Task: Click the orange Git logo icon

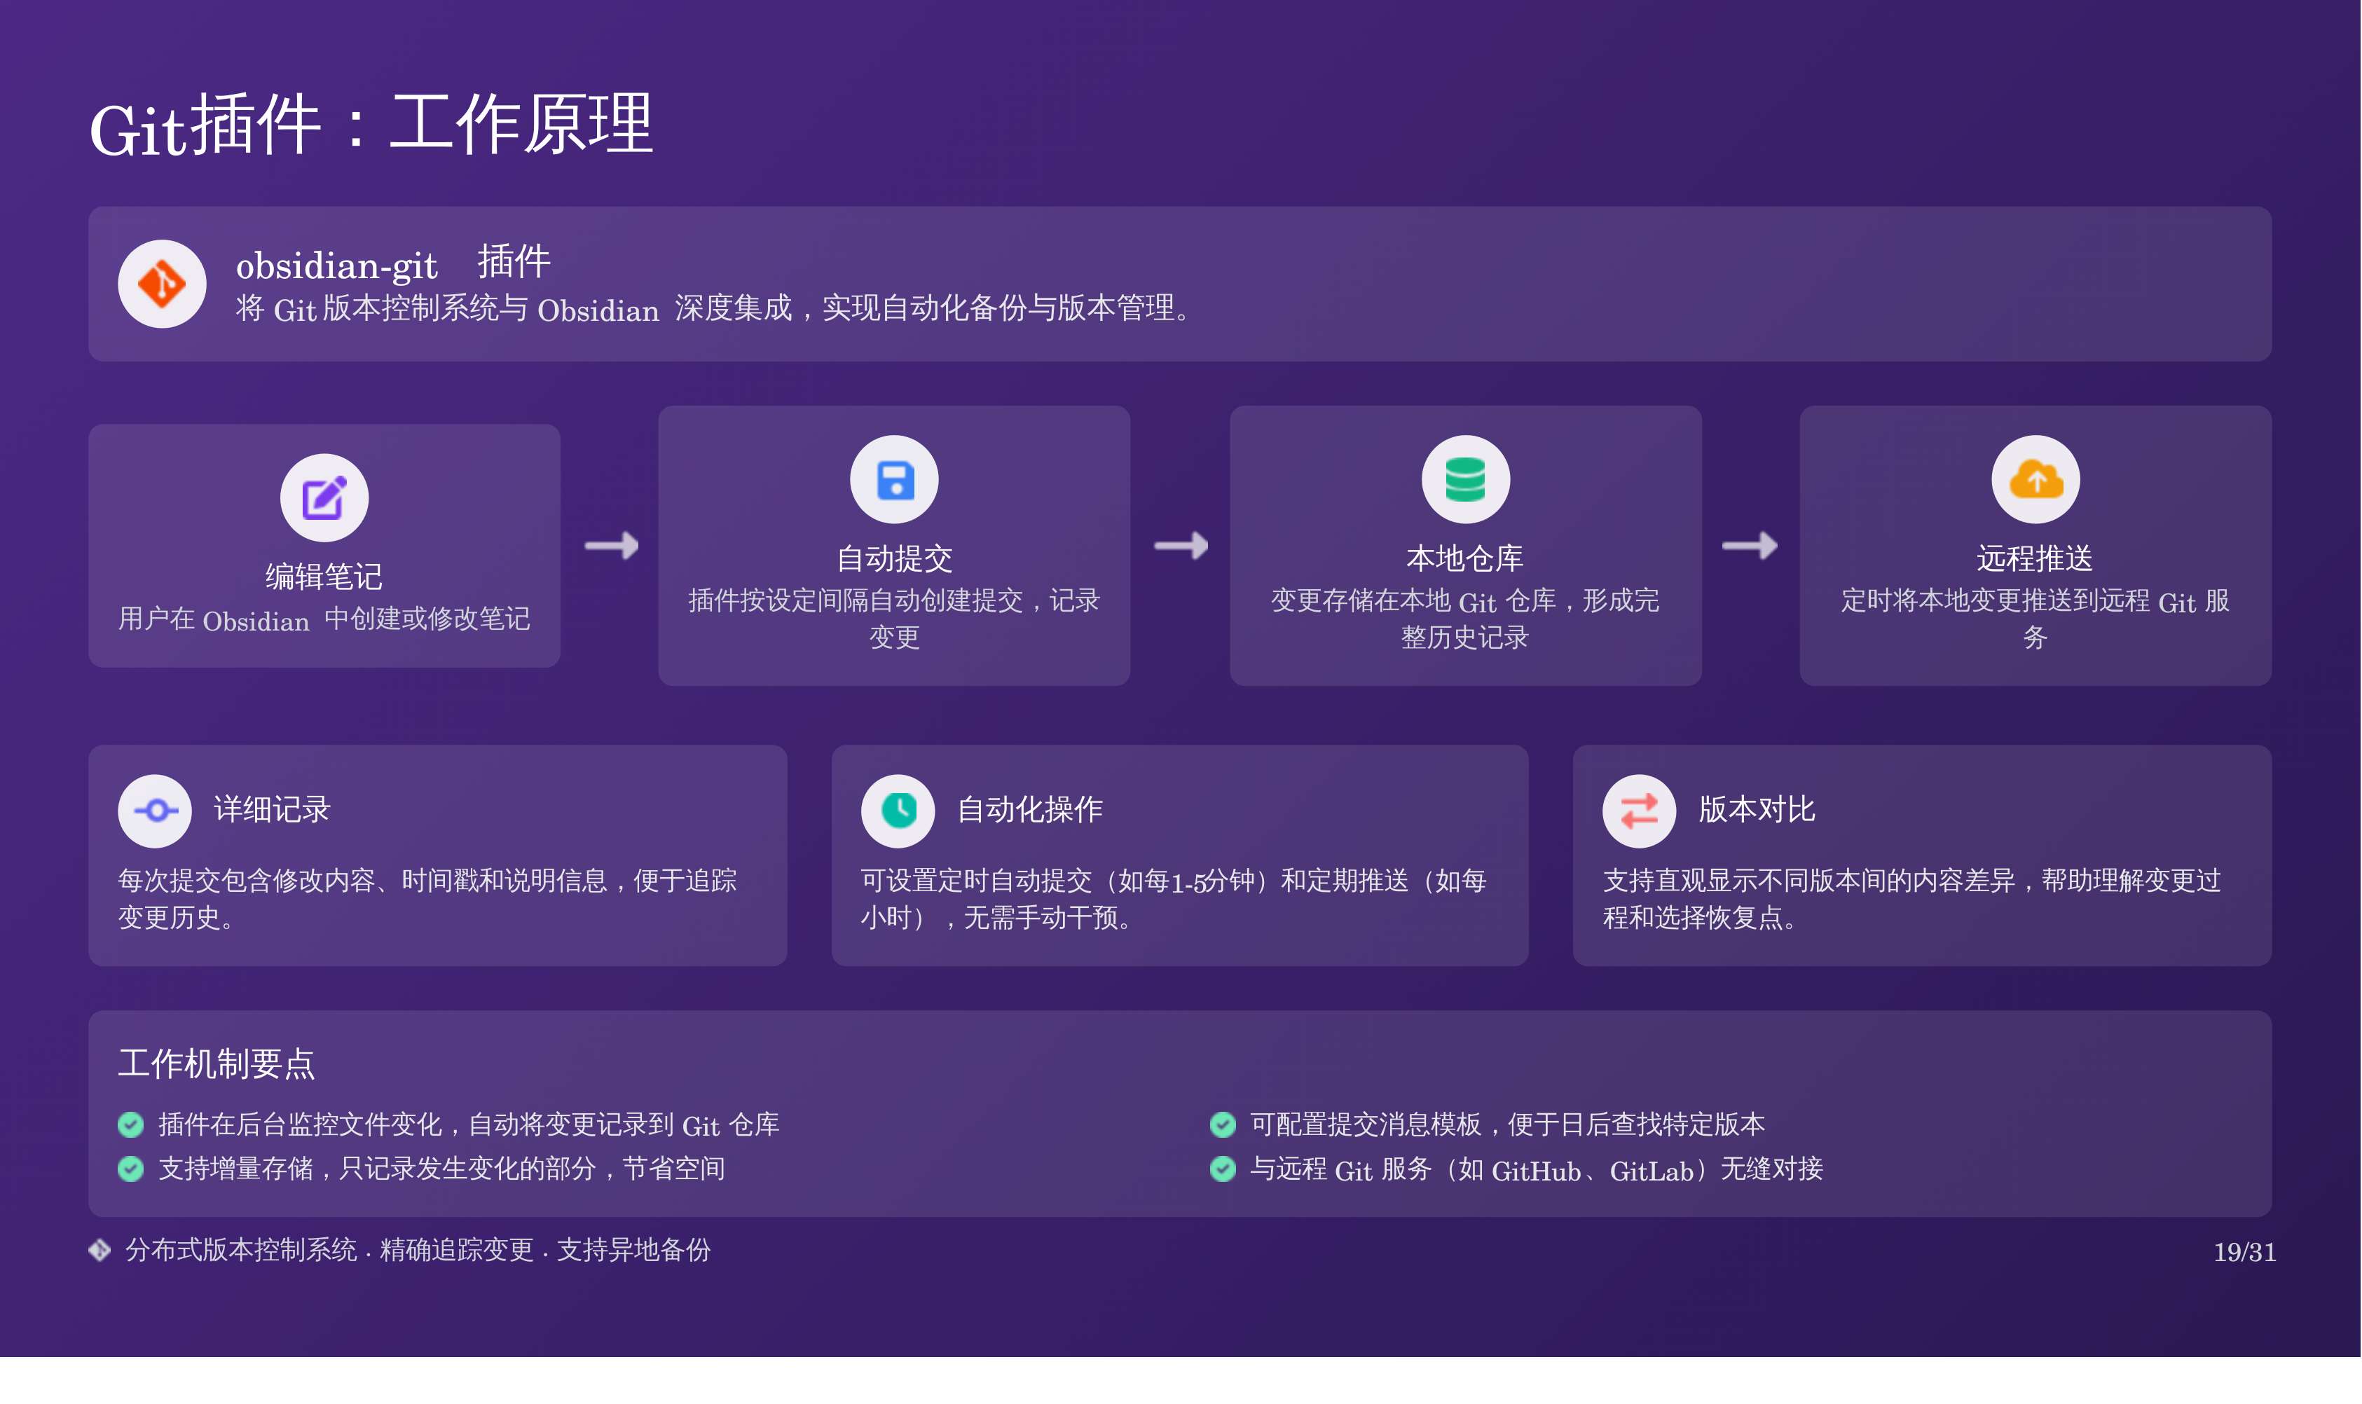Action: pyautogui.click(x=162, y=284)
